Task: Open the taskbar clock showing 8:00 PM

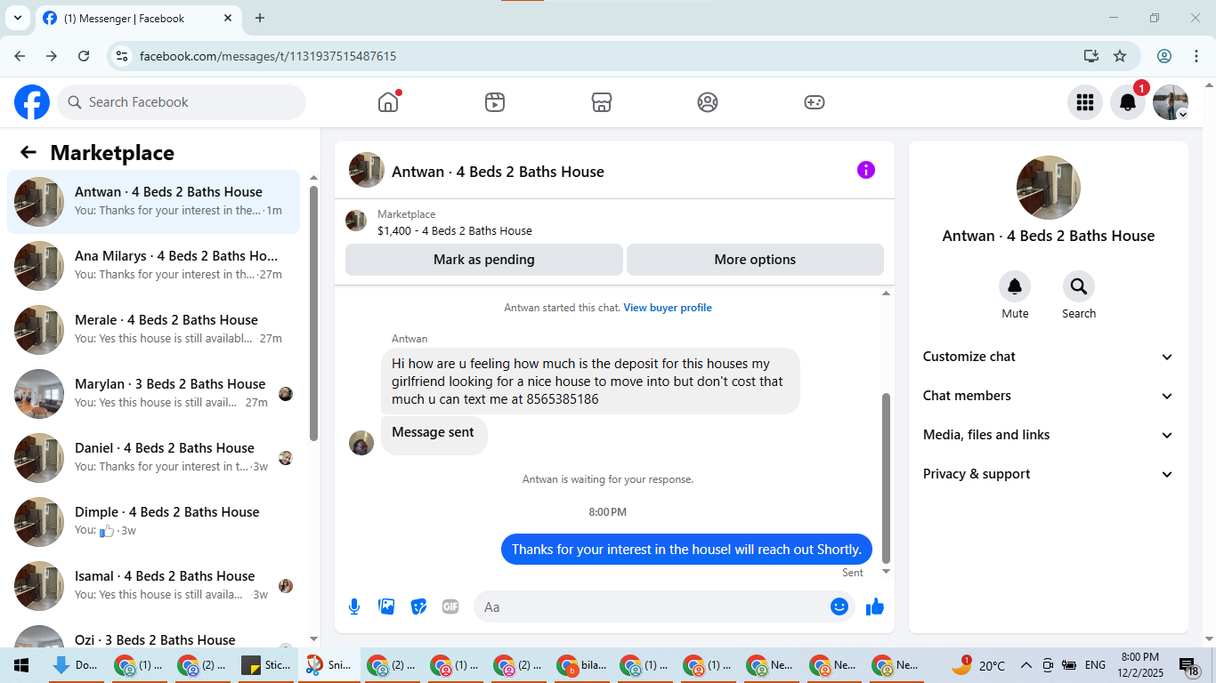Action: click(x=1139, y=665)
